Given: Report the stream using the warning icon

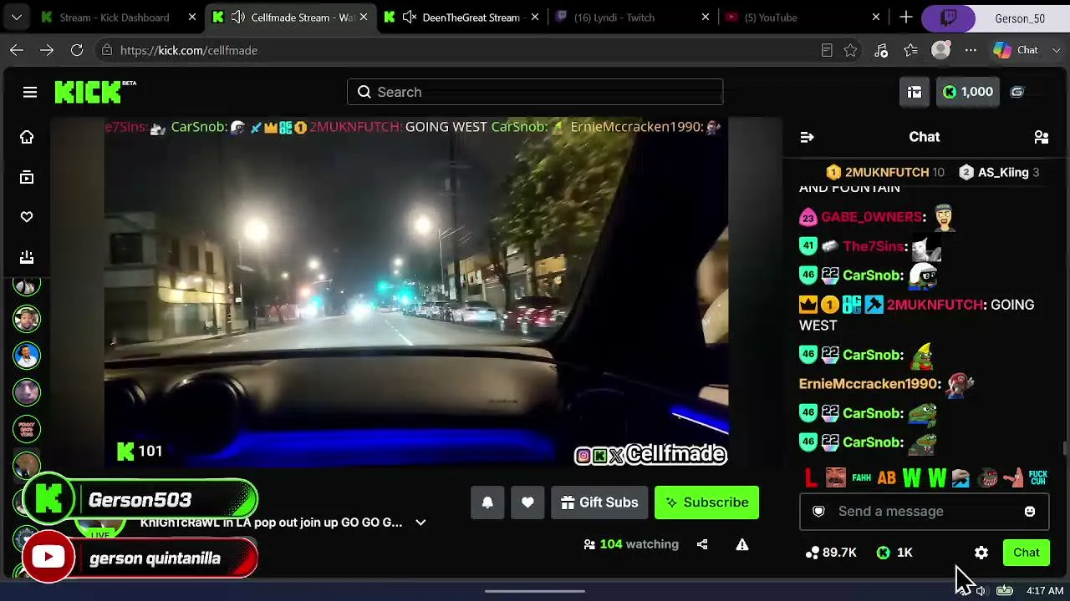Looking at the screenshot, I should tap(741, 544).
